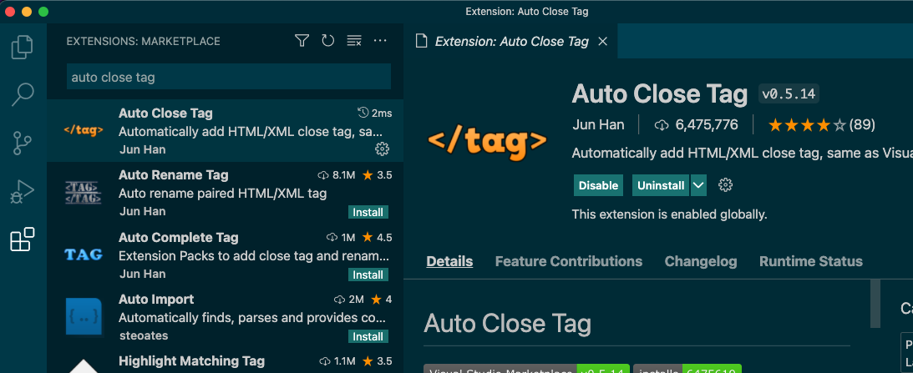The image size is (913, 373).
Task: Click the star rating with 89 reviews
Action: (821, 124)
